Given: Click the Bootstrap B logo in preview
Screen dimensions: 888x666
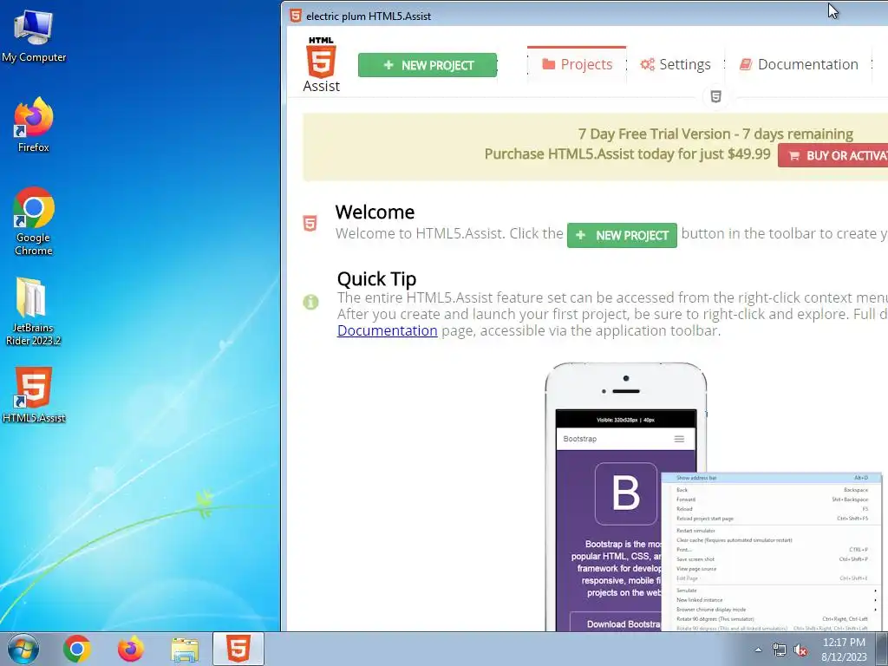Looking at the screenshot, I should (626, 493).
